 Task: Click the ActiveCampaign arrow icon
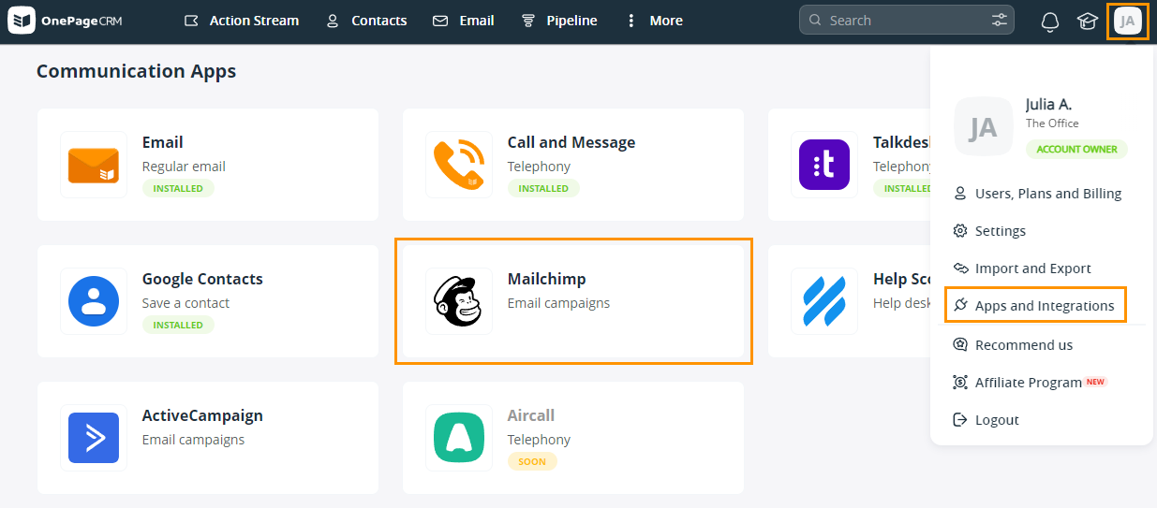(x=94, y=438)
